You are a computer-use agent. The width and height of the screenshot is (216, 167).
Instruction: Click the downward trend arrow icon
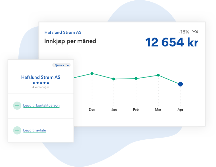click(195, 32)
